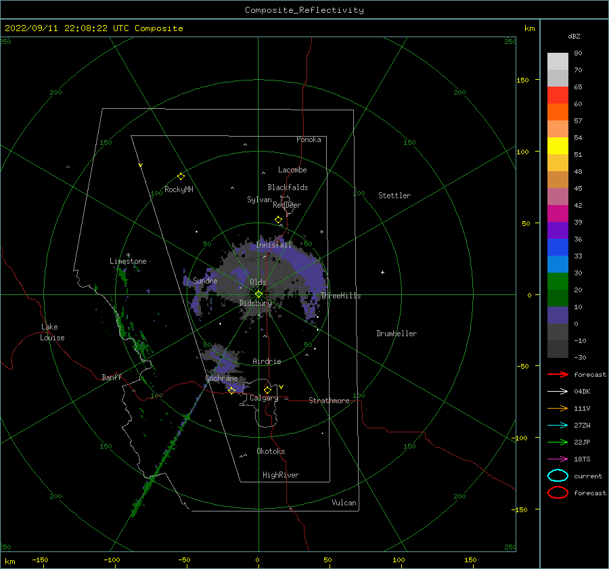This screenshot has width=609, height=569.
Task: Click the HighRiver label
Action: pyautogui.click(x=281, y=475)
